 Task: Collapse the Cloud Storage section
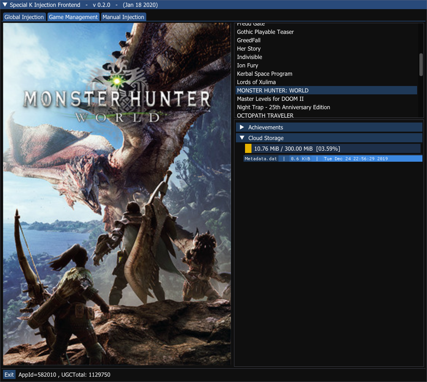pyautogui.click(x=242, y=138)
